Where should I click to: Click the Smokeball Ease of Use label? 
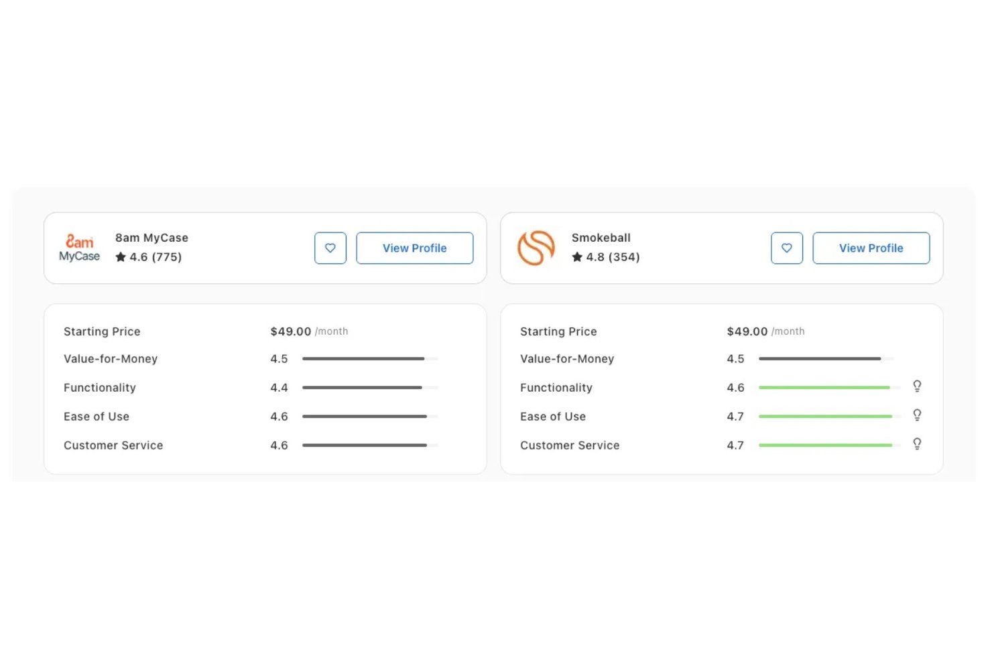(x=553, y=417)
